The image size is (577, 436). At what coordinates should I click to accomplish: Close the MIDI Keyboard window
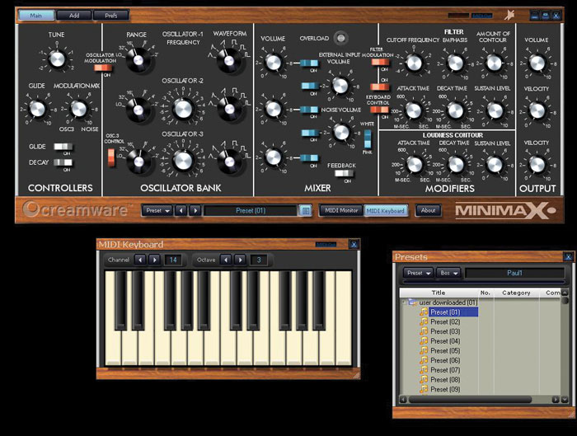pyautogui.click(x=354, y=244)
